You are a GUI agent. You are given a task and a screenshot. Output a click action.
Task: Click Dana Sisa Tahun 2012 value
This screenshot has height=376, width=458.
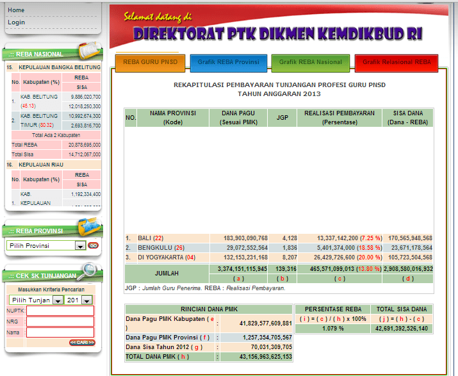coord(272,347)
